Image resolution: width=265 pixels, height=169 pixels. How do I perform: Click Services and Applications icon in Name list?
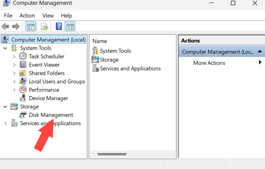(x=96, y=68)
